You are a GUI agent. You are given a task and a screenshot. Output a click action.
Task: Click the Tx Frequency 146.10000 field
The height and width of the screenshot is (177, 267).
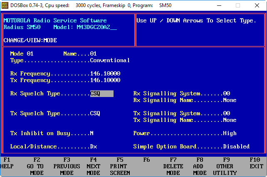(x=105, y=80)
